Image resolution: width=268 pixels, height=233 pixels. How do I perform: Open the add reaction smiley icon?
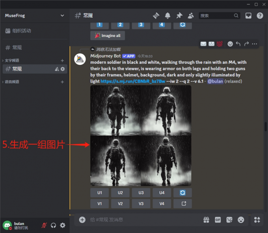pos(230,44)
